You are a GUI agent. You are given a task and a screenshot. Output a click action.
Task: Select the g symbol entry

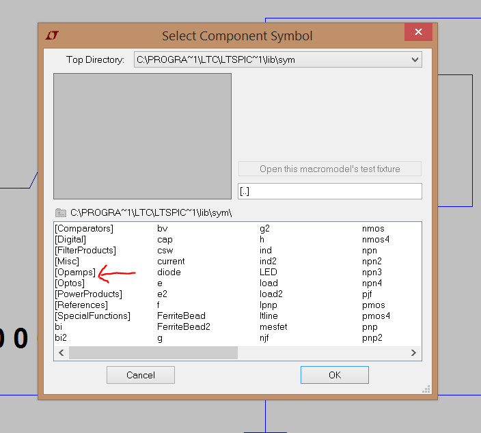point(160,339)
